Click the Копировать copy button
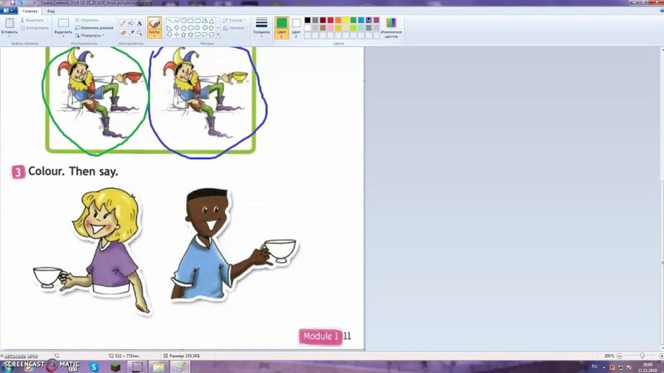The image size is (664, 373). (35, 28)
